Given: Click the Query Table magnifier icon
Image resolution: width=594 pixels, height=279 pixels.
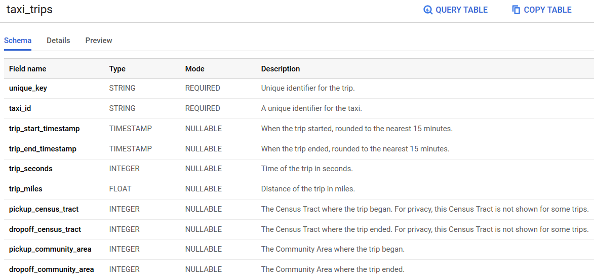Looking at the screenshot, I should click(x=428, y=10).
